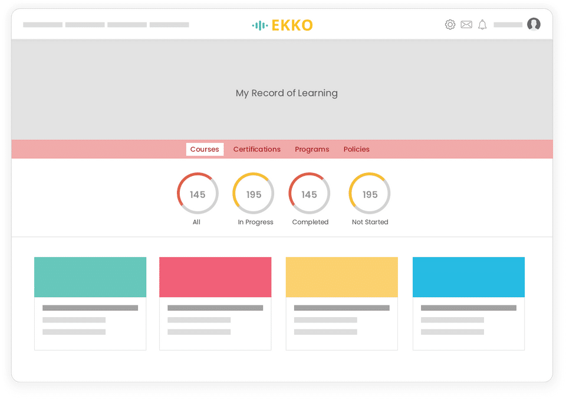The width and height of the screenshot is (566, 399).
Task: Click the My Record of Learning heading
Action: coord(287,93)
